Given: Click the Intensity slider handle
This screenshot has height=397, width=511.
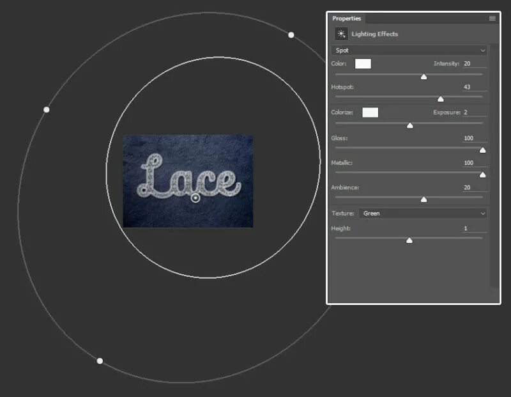Looking at the screenshot, I should coord(423,77).
